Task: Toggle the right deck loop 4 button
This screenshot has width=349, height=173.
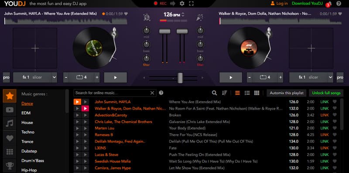Action: click(265, 77)
